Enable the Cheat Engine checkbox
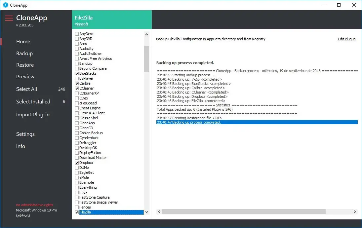Image resolution: width=362 pixels, height=228 pixels. [77, 108]
